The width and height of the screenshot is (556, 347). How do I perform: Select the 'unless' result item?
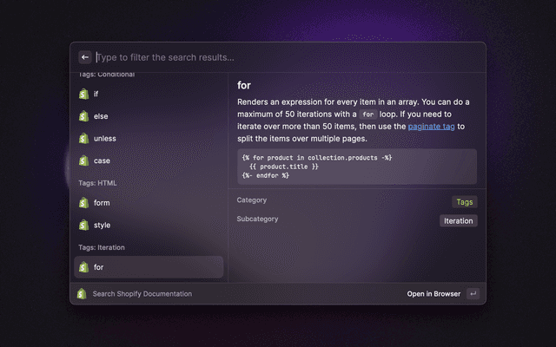point(148,139)
